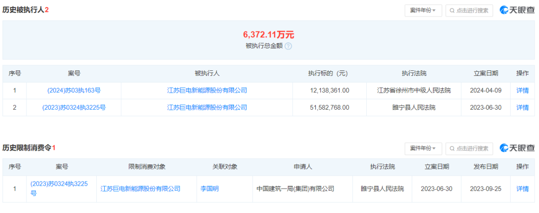
Task: Click 天眼查 logo in 历史被执行人 header
Action: (x=518, y=10)
